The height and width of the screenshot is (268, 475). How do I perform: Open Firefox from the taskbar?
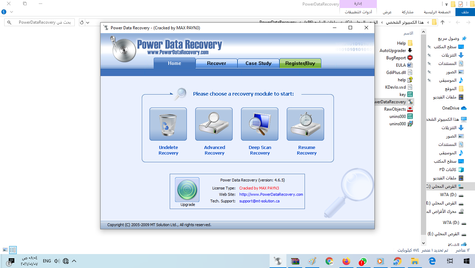[346, 261]
